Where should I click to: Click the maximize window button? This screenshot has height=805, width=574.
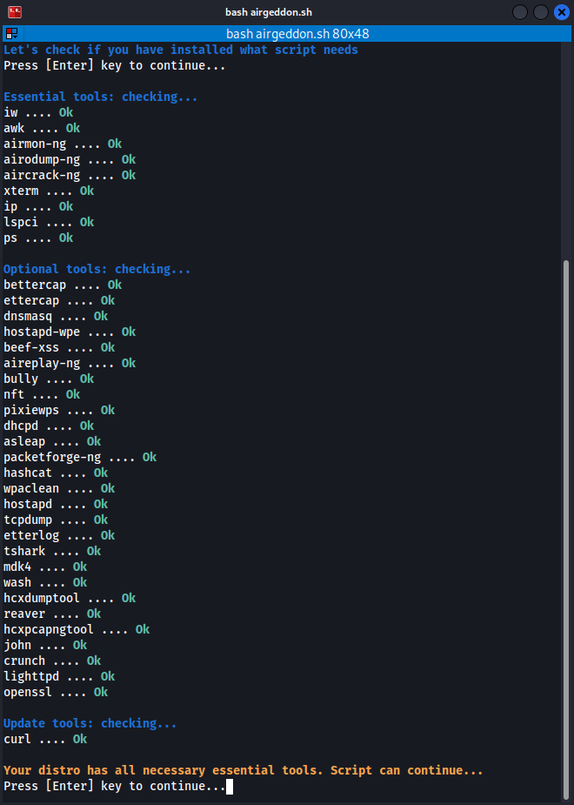coord(541,12)
